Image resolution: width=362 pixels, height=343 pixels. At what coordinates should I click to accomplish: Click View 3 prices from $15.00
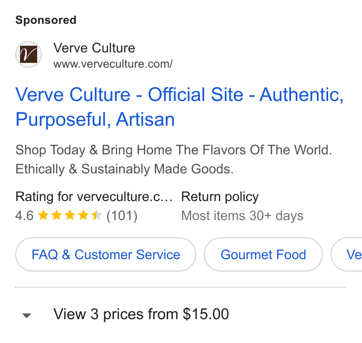pyautogui.click(x=141, y=314)
